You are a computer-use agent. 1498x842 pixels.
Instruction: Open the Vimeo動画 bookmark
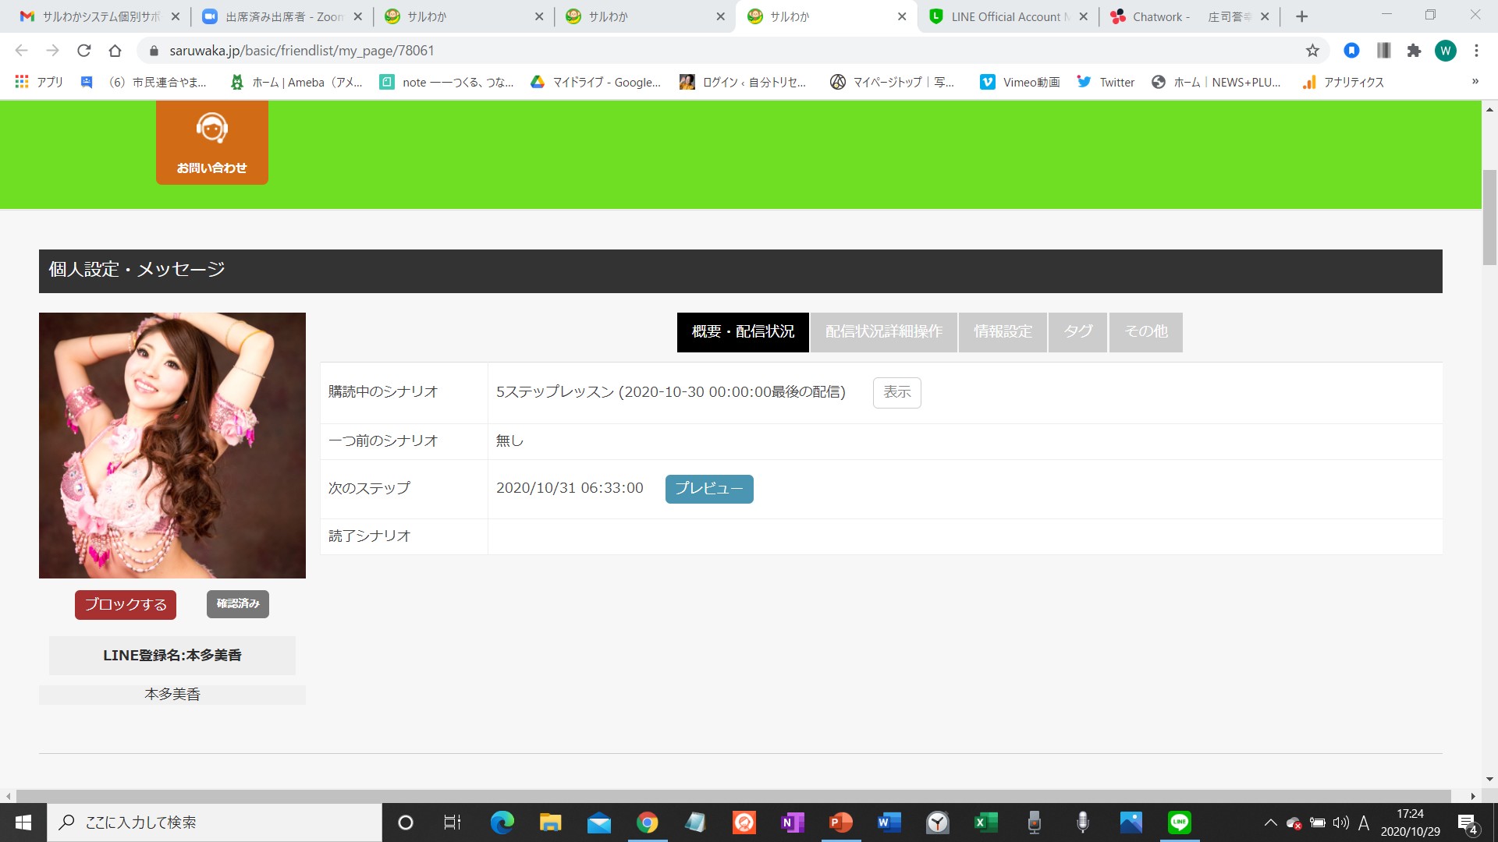pos(1020,82)
